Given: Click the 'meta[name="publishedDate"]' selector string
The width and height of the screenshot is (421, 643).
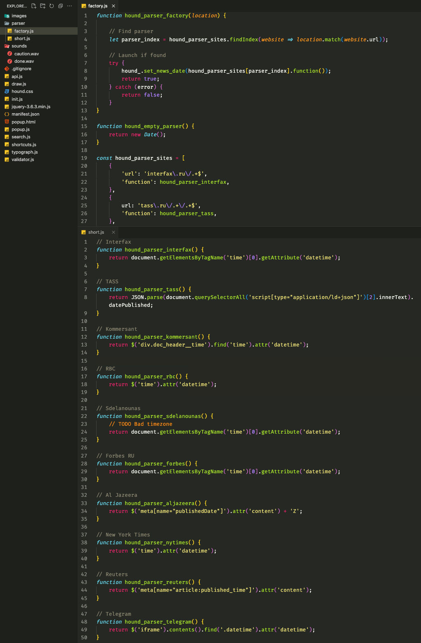Looking at the screenshot, I should [x=182, y=511].
